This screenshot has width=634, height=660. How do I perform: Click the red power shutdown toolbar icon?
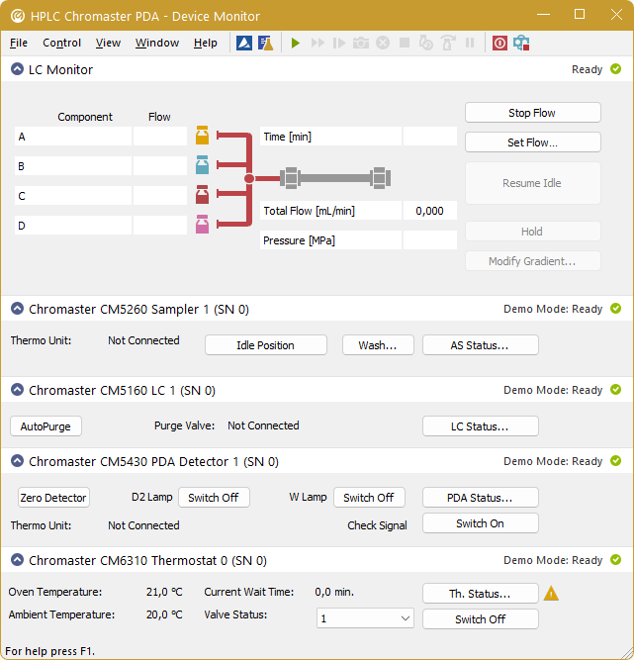click(x=499, y=43)
